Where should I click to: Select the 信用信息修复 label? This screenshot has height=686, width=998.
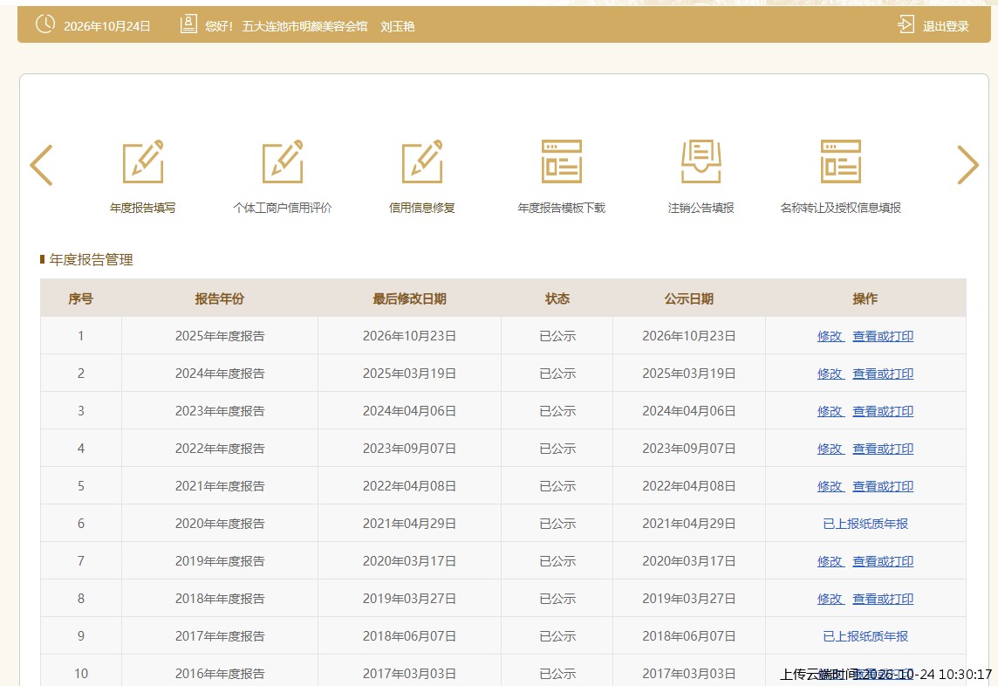[x=422, y=208]
